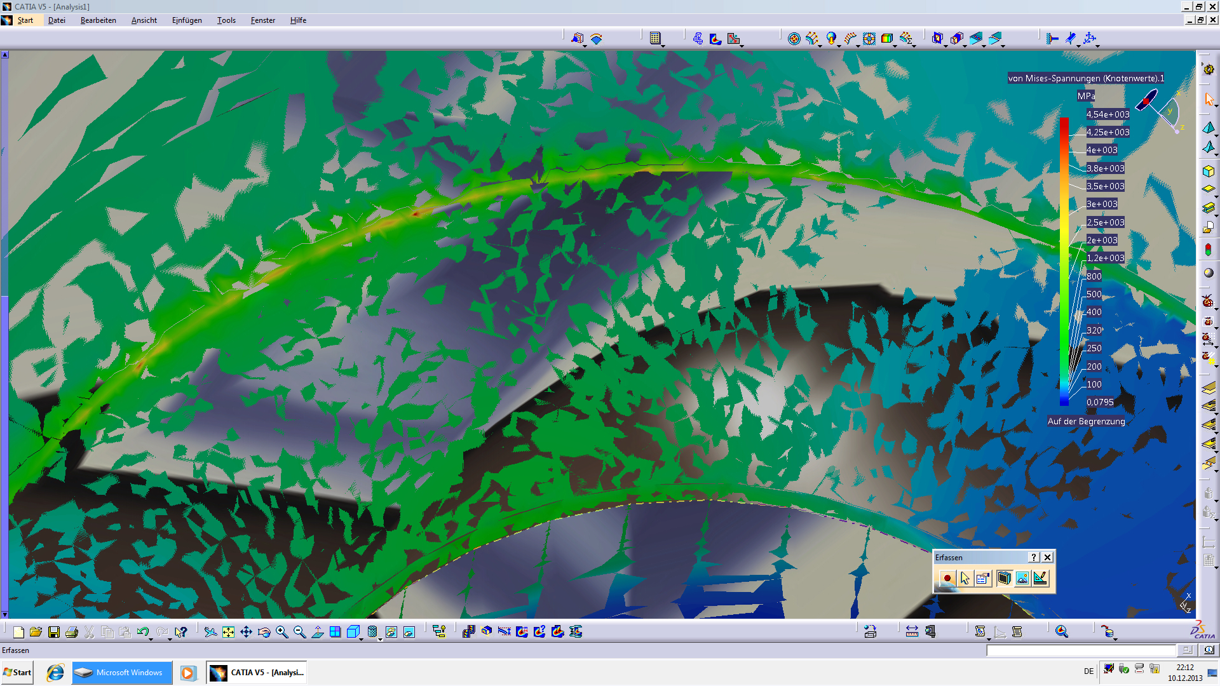Select pixel image mode in Erfassen toolbar
This screenshot has height=686, width=1220.
[1022, 578]
